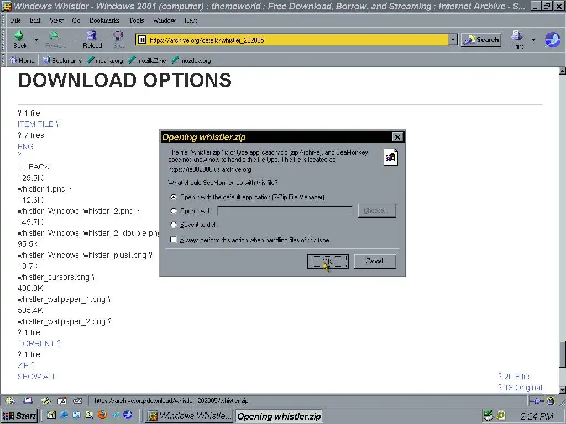Click the online/offline connection plug icon
566x424 pixels.
pos(536,401)
